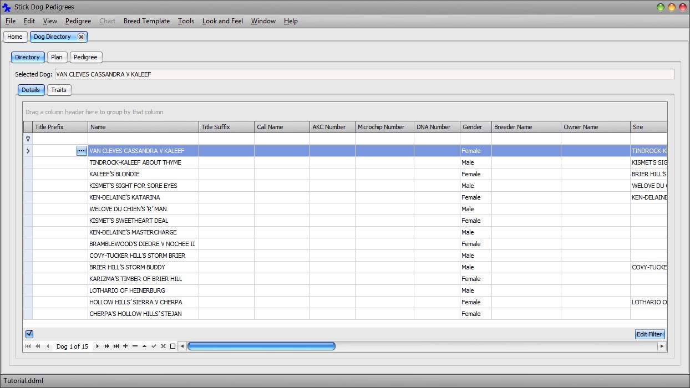Delete the current dog record
Screen dimensions: 690x388
click(x=135, y=346)
